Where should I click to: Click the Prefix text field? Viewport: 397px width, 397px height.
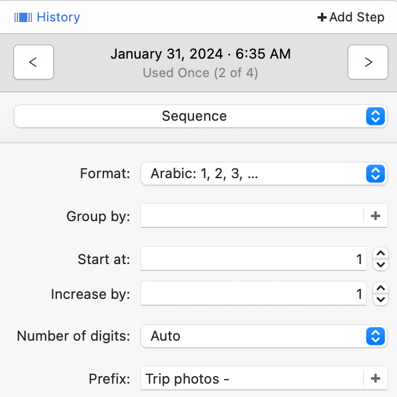(x=252, y=379)
